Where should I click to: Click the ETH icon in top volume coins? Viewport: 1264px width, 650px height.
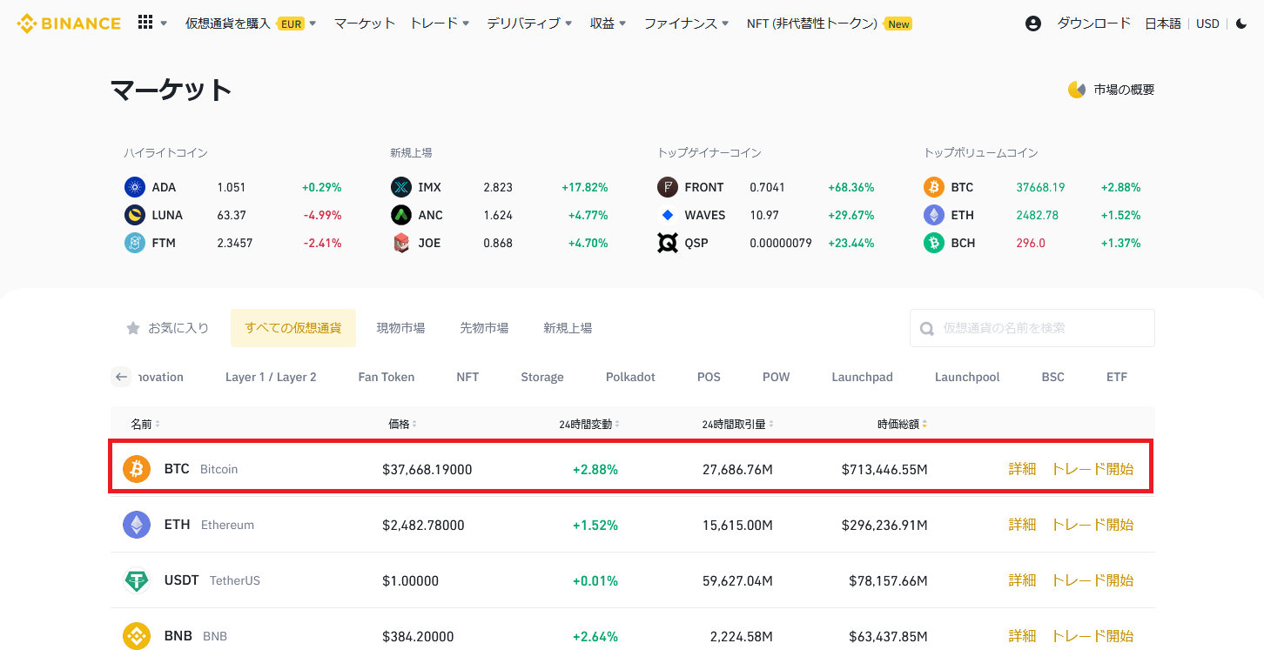934,215
